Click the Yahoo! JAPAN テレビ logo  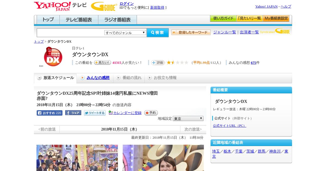[x=60, y=6]
